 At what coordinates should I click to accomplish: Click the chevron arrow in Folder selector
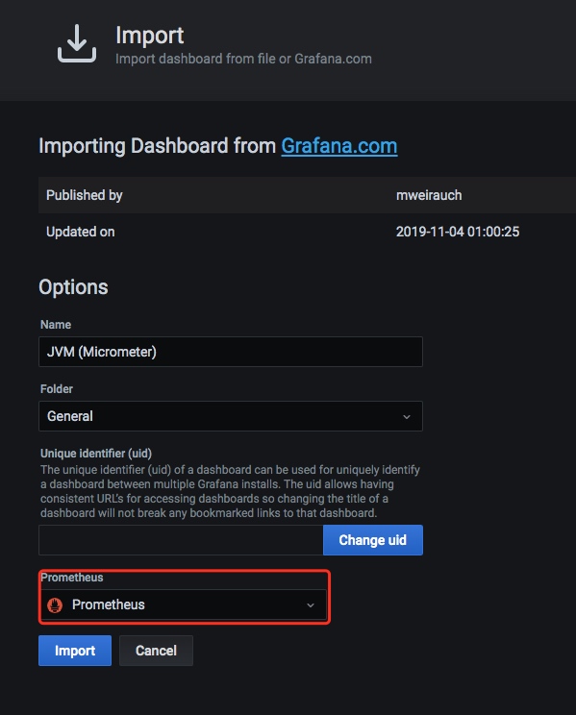pos(406,417)
